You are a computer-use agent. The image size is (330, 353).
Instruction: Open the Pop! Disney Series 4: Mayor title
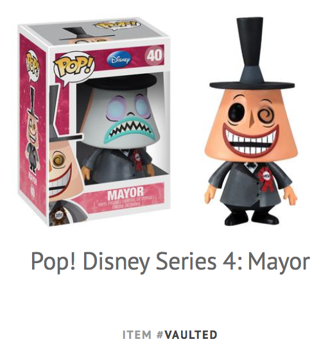[x=170, y=262]
